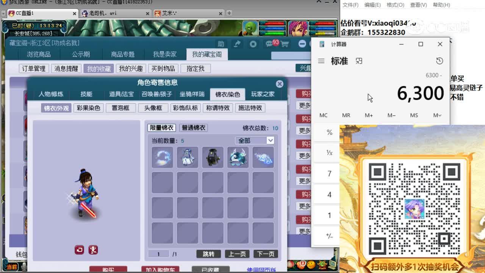This screenshot has width=485, height=273.
Task: Click the character pose icon under preview
Action: point(93,249)
